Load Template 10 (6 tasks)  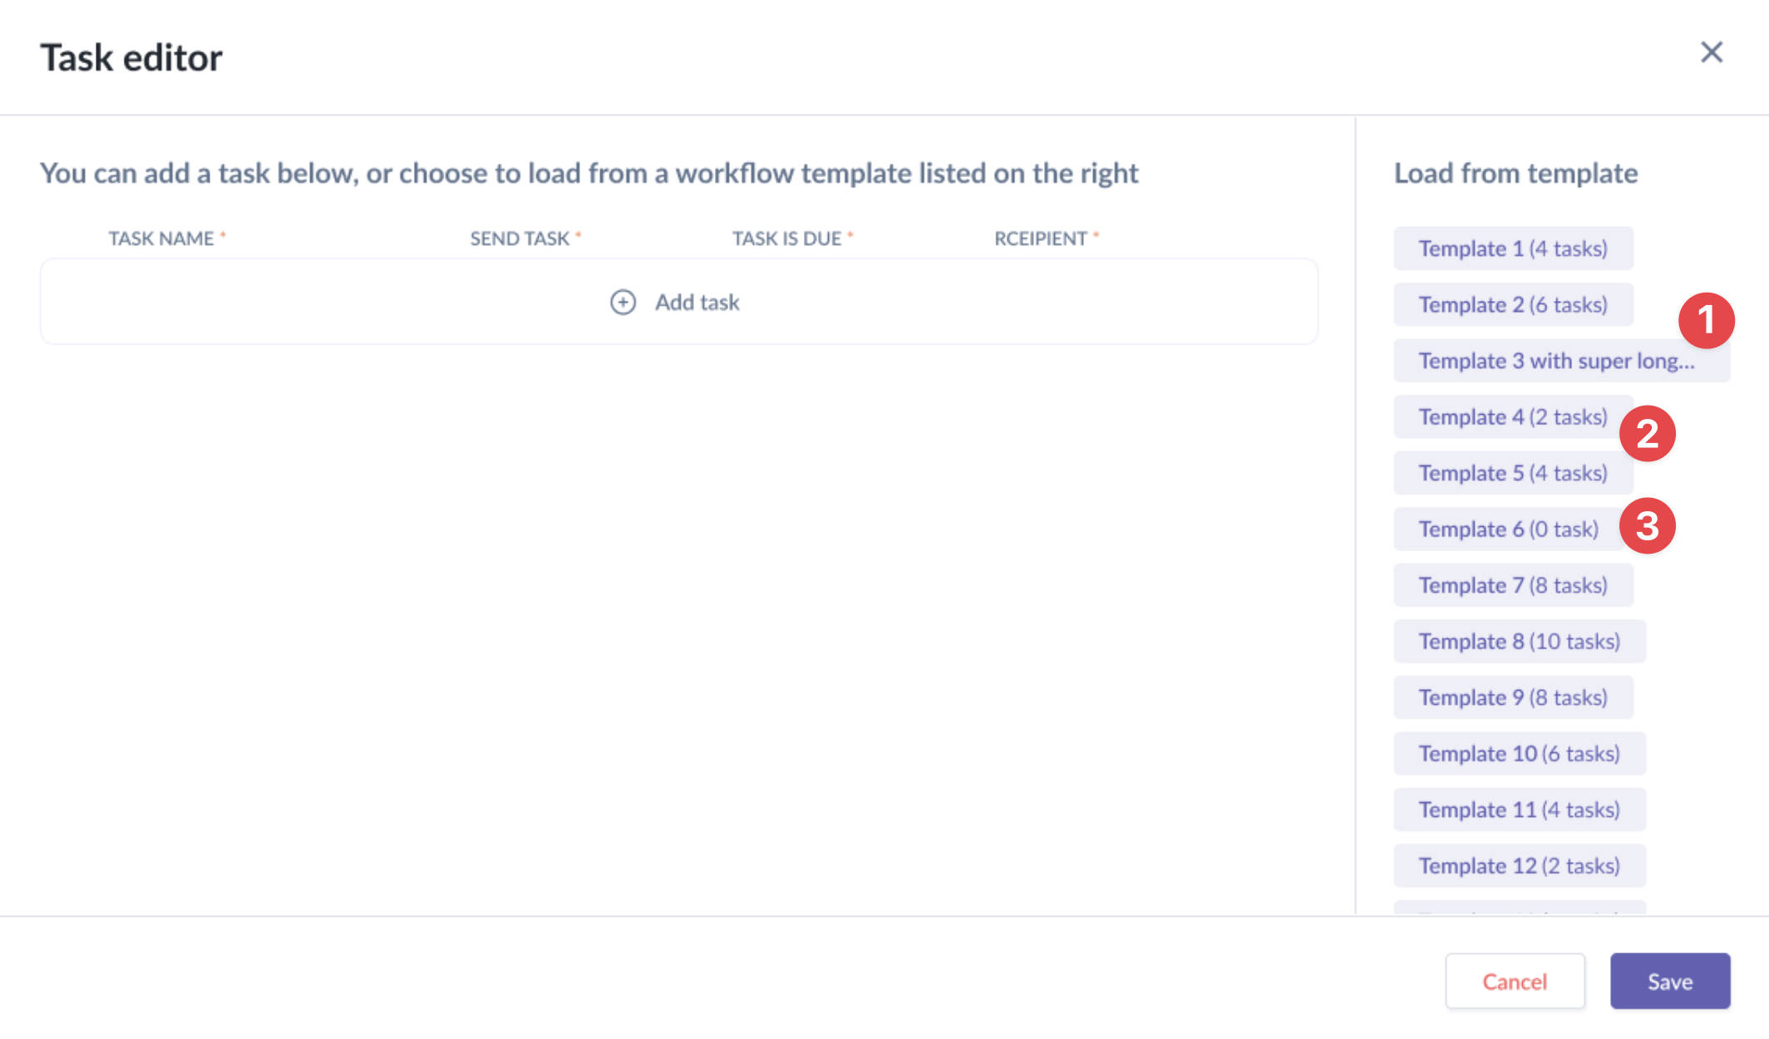1519,754
